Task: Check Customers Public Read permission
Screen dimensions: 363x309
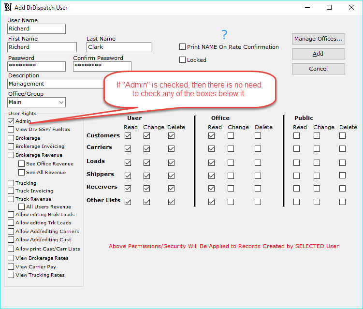Action: pos(297,135)
